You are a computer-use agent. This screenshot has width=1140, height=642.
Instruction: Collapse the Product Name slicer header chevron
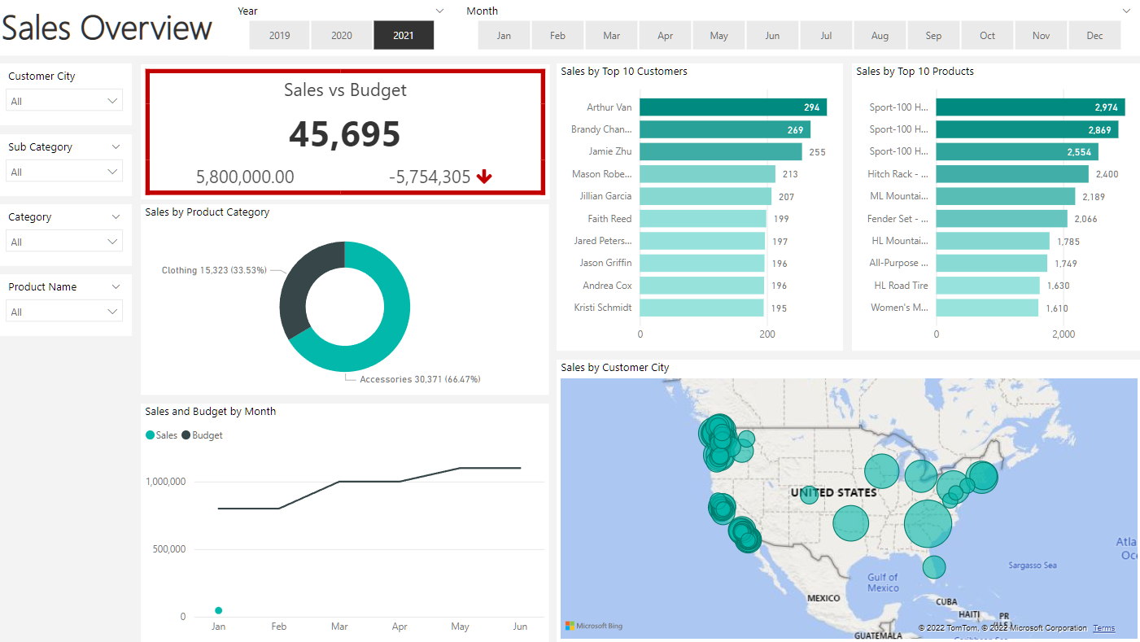pos(116,287)
